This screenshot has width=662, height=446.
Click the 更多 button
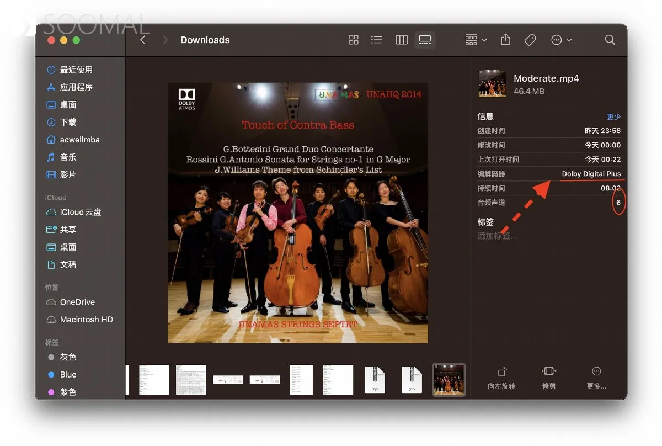point(596,379)
